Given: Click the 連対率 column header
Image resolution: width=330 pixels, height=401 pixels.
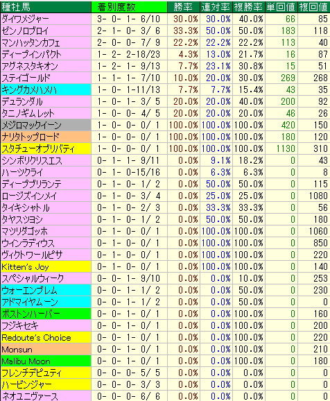Looking at the screenshot, I should (216, 7).
